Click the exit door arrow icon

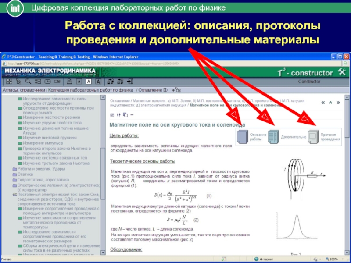click(130, 82)
